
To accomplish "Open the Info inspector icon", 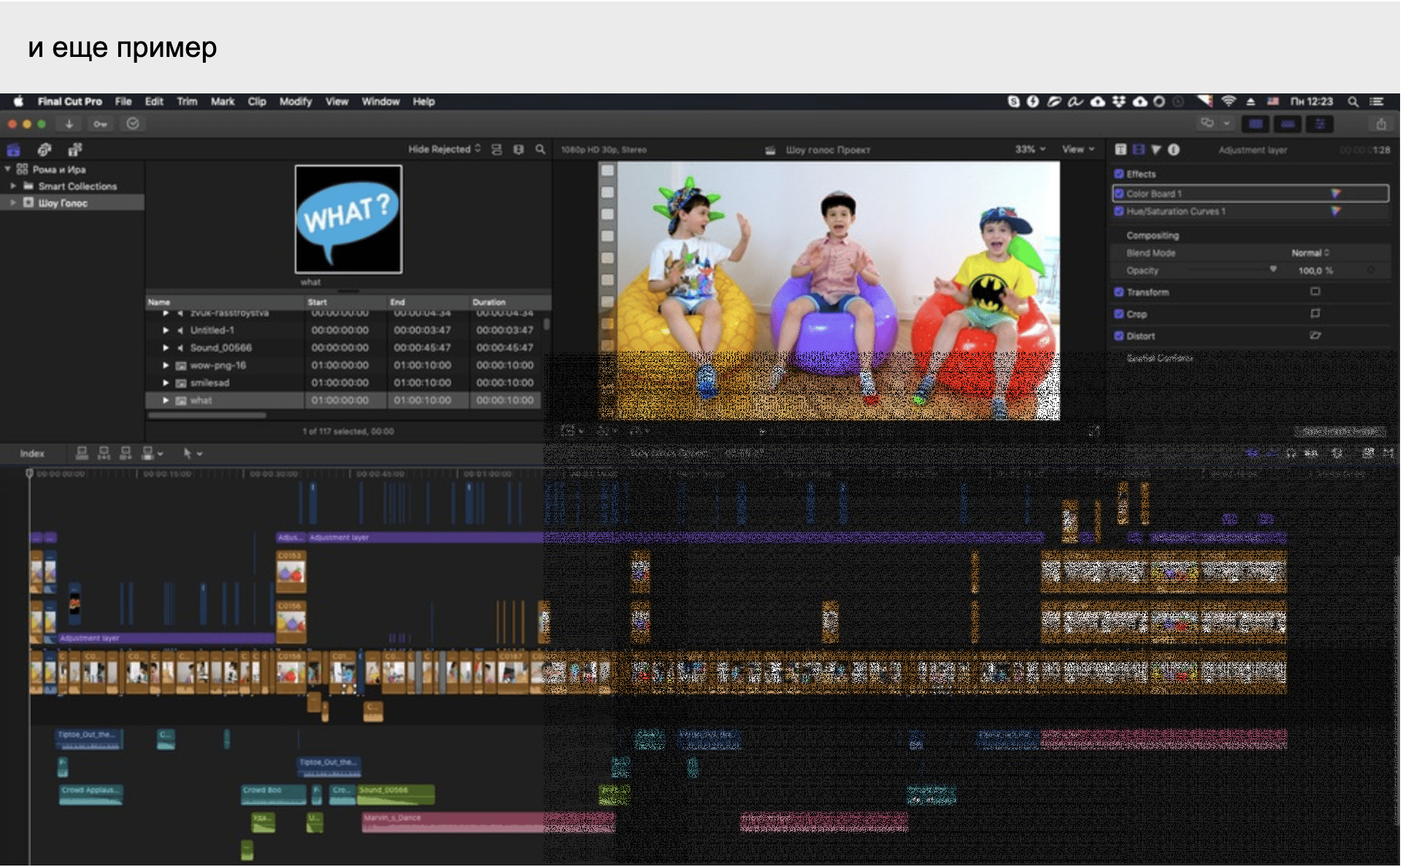I will (x=1173, y=150).
